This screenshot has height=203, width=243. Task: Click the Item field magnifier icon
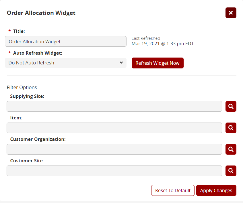(231, 128)
